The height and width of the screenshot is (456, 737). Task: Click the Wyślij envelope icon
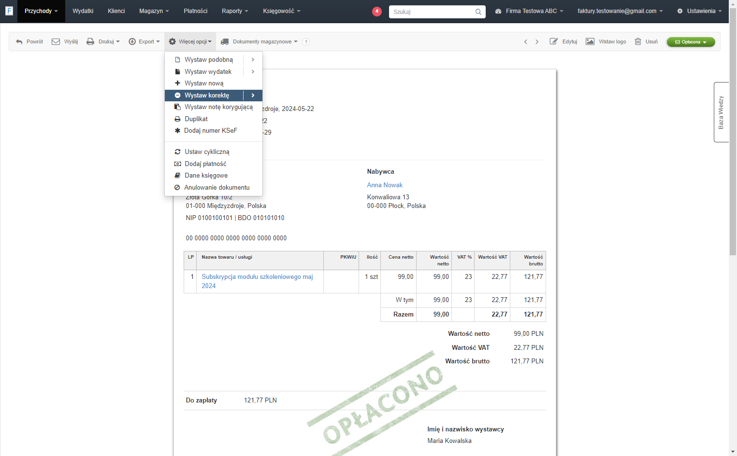(56, 42)
